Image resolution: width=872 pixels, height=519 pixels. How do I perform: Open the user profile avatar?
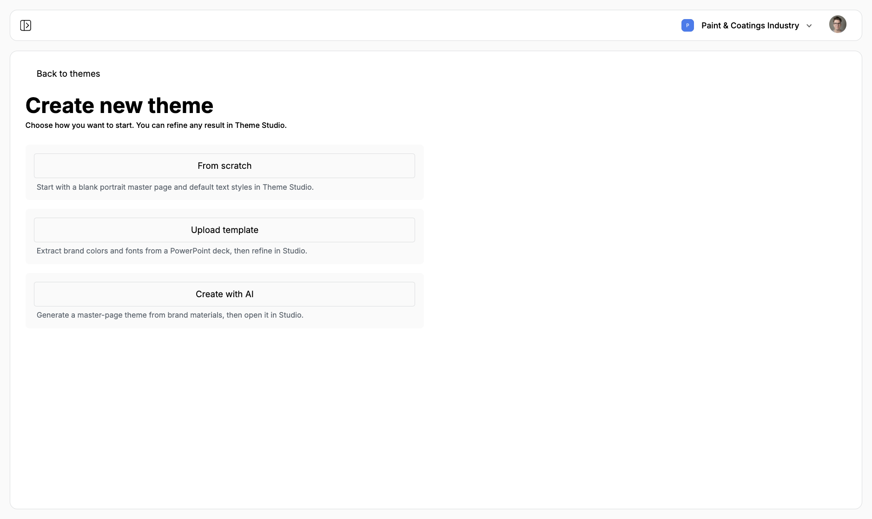point(838,24)
